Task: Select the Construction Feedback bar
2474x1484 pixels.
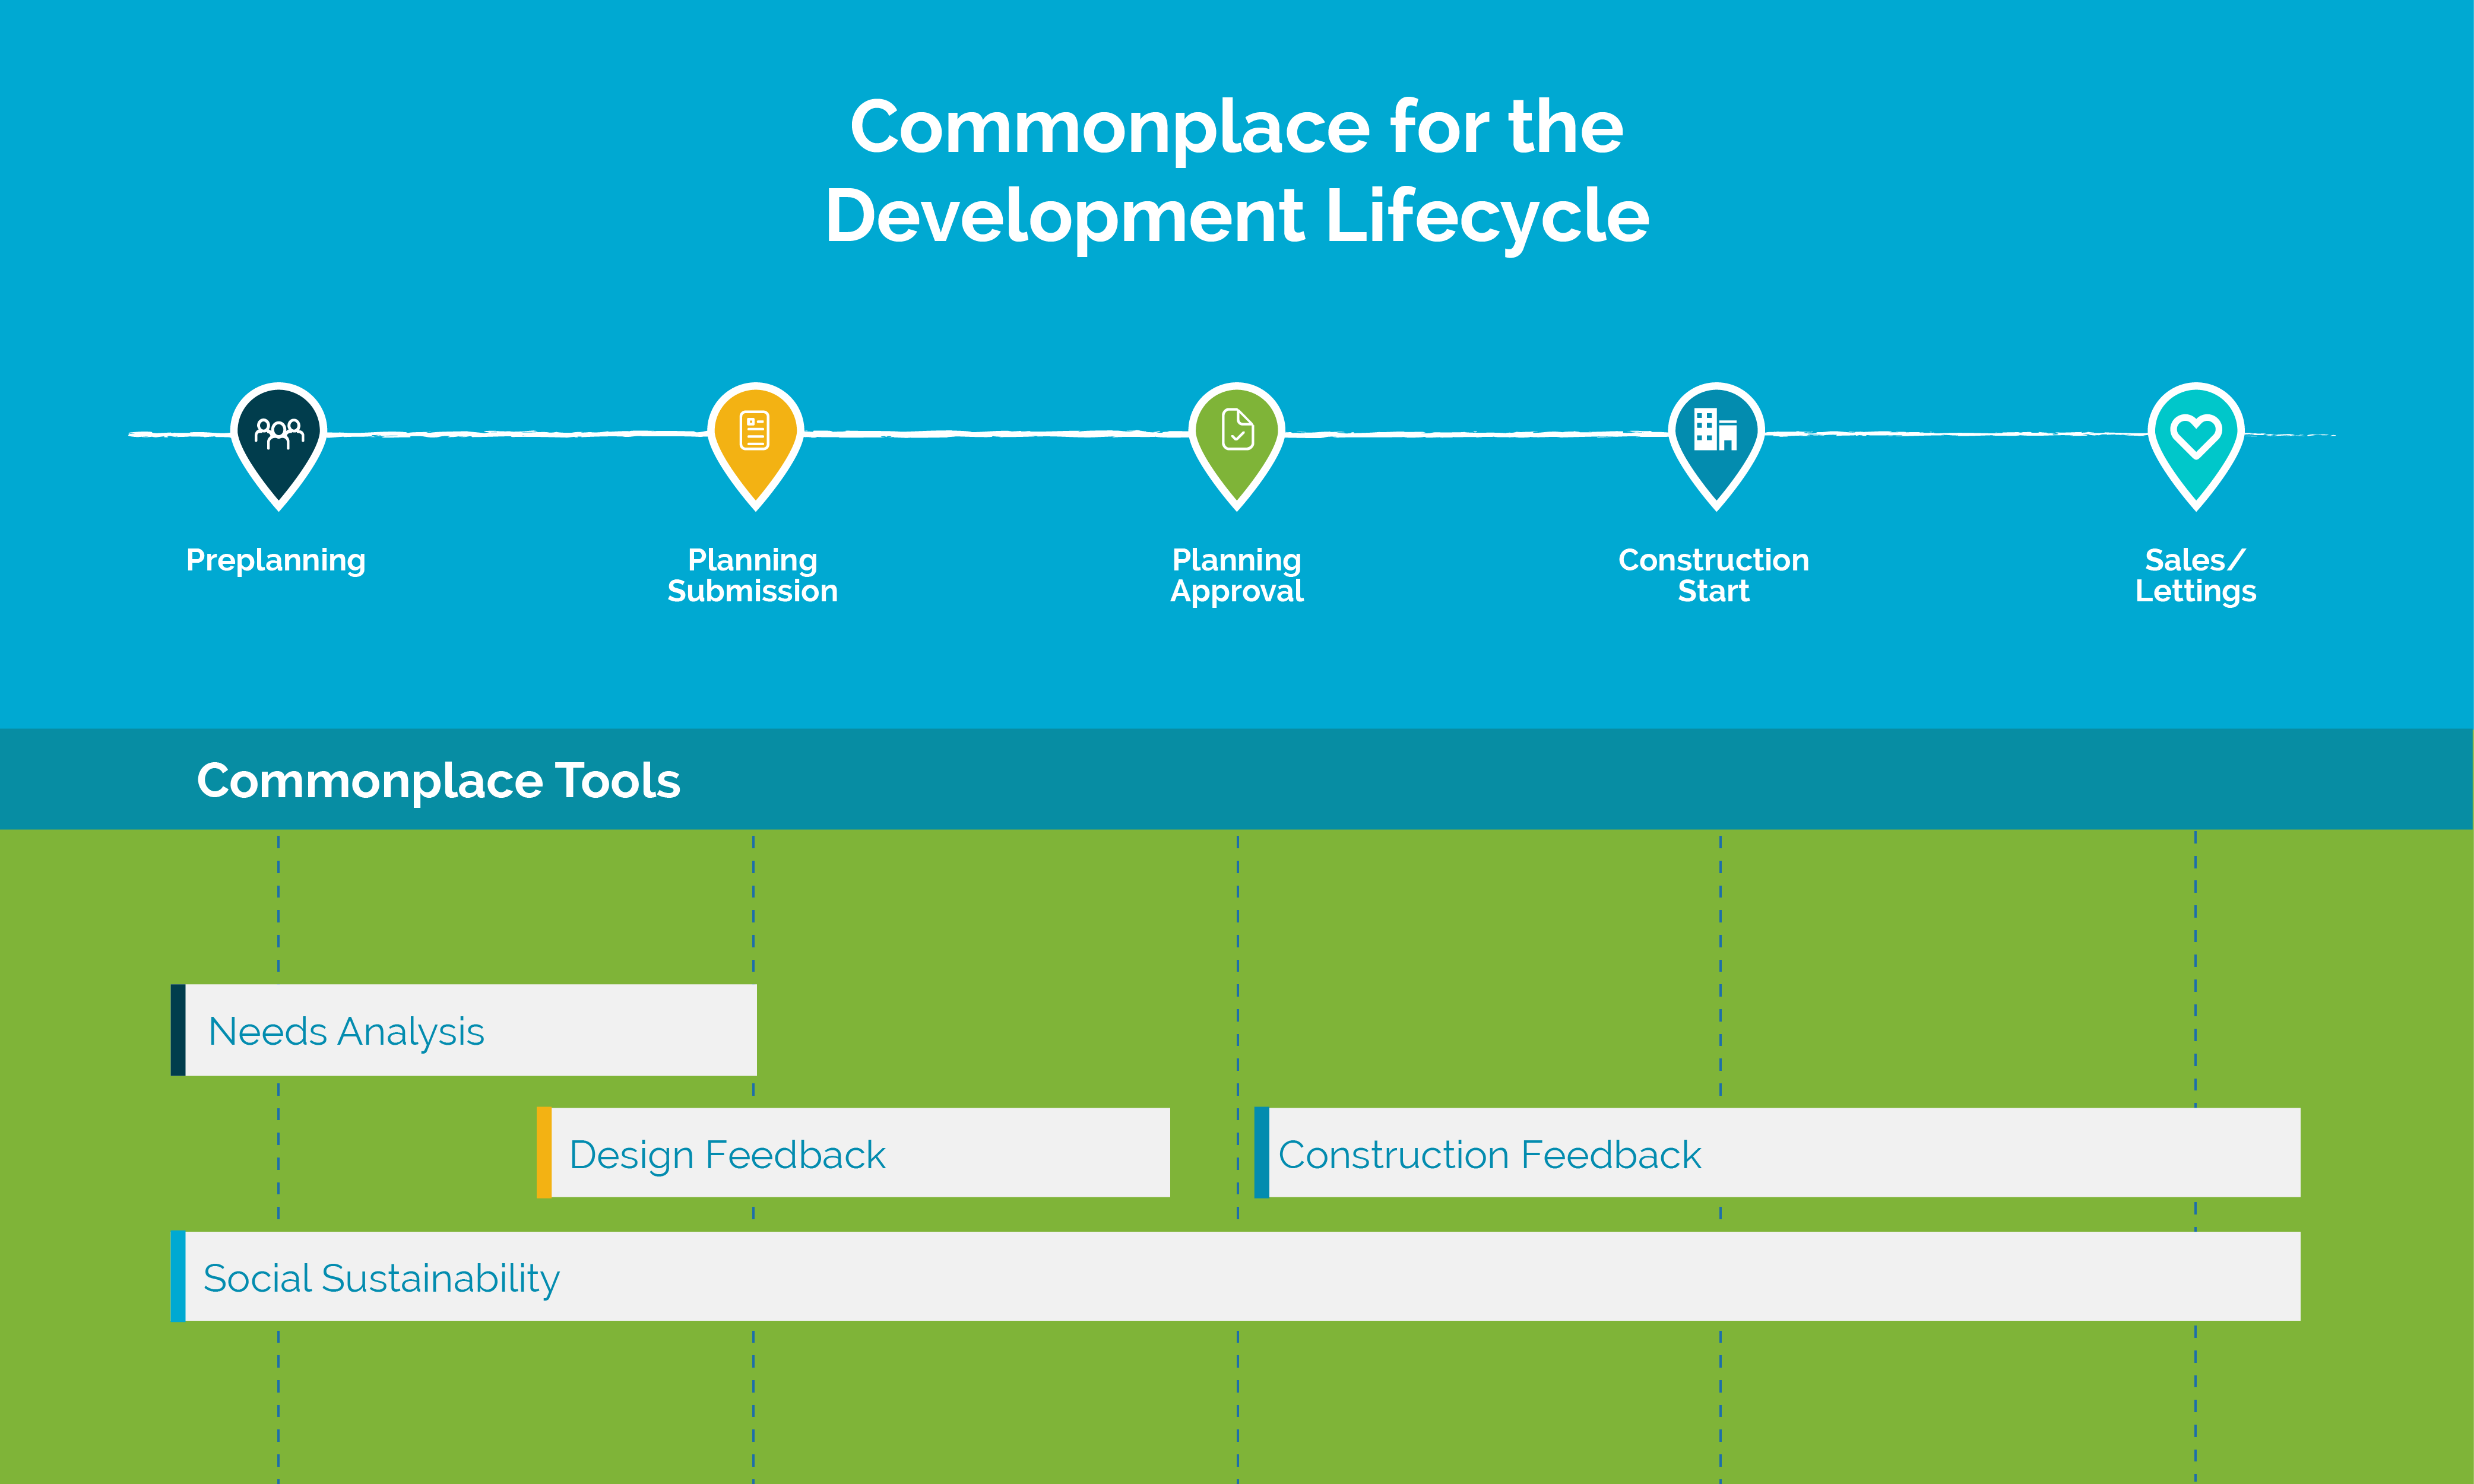Action: (x=1777, y=1152)
